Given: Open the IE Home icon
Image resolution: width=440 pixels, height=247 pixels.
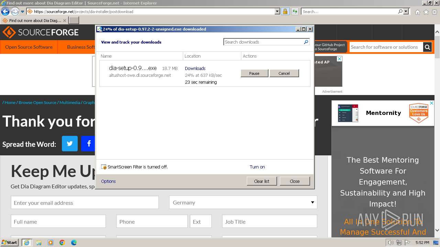Looking at the screenshot, I should pyautogui.click(x=417, y=12).
